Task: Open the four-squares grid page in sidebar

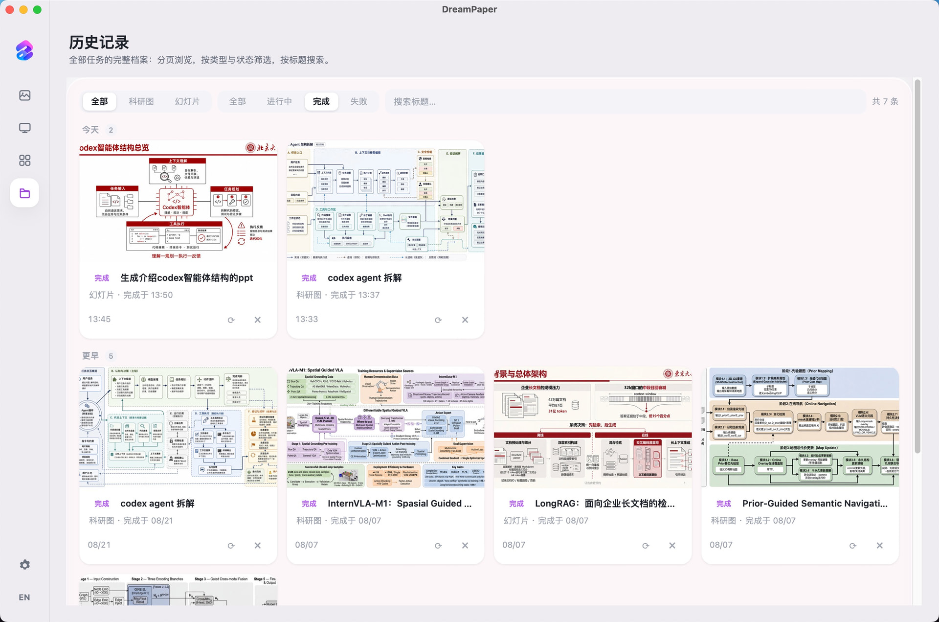Action: pos(24,161)
